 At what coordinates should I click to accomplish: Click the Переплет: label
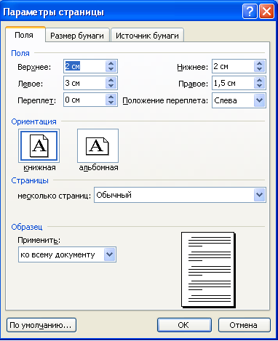36,100
